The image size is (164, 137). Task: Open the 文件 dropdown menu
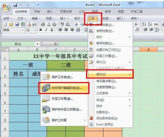22,19
